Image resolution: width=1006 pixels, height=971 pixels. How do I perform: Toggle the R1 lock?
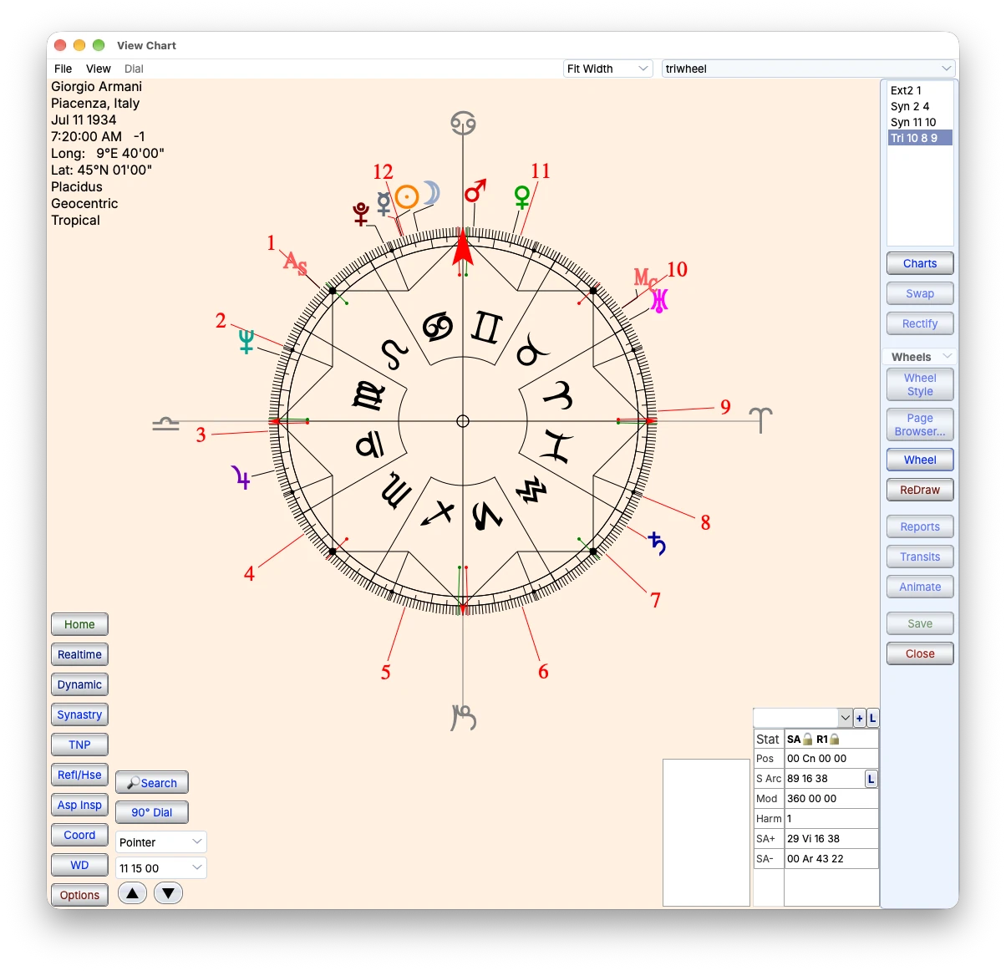[834, 740]
